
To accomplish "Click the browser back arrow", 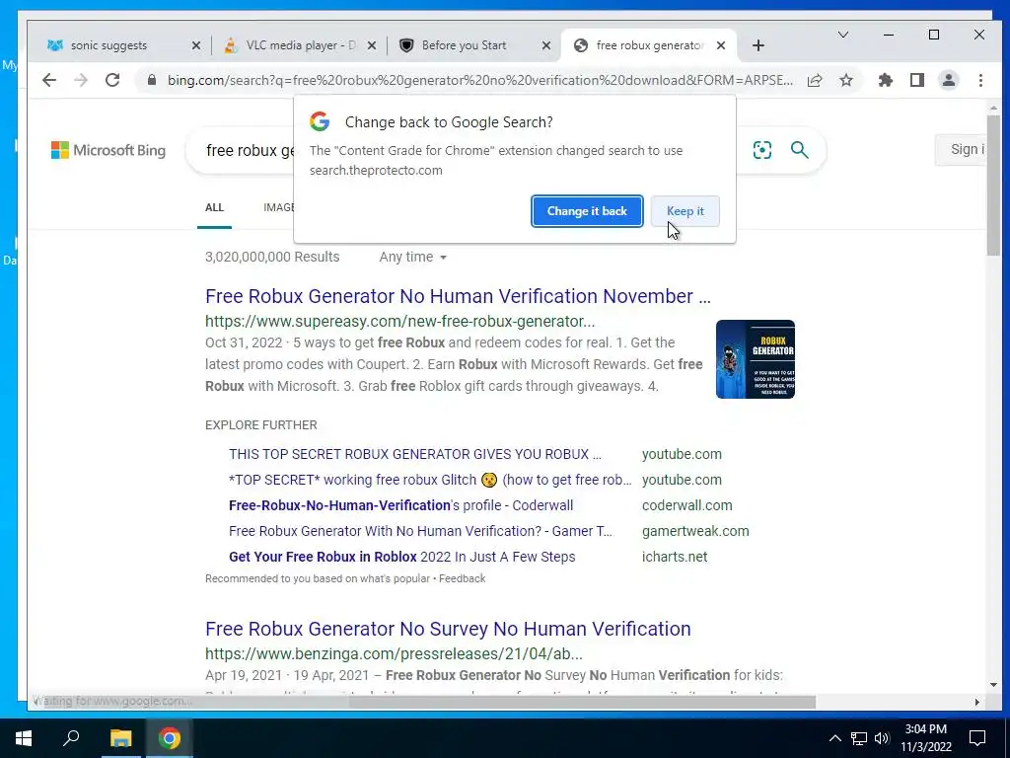I will coord(49,80).
